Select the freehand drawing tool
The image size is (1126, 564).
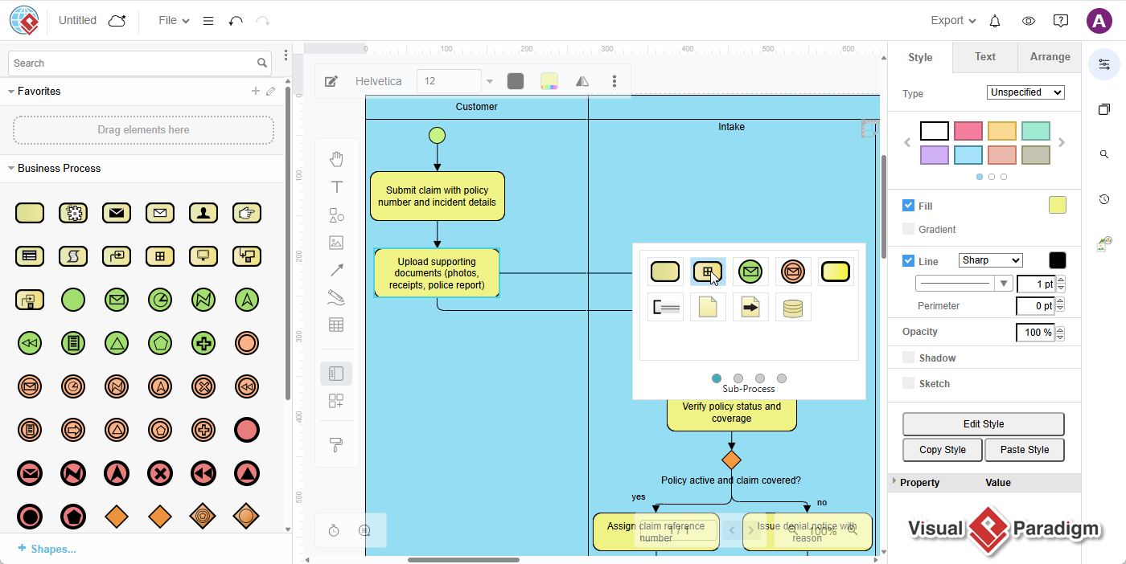[336, 298]
